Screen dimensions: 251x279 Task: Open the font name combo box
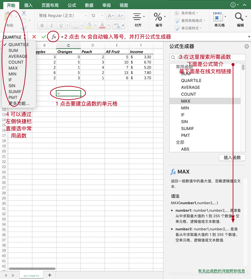tap(63, 16)
